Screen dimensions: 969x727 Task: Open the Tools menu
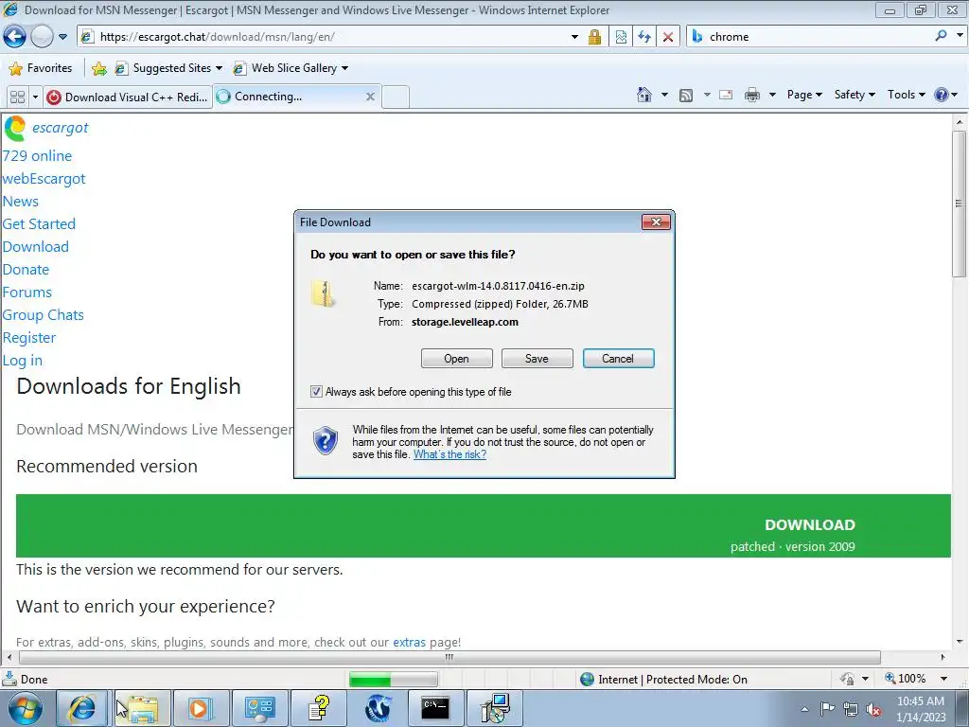906,95
